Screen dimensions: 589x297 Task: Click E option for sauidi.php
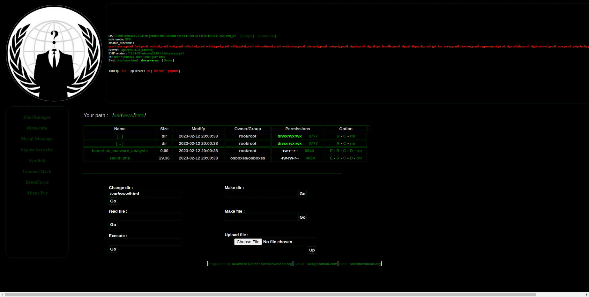click(x=331, y=158)
